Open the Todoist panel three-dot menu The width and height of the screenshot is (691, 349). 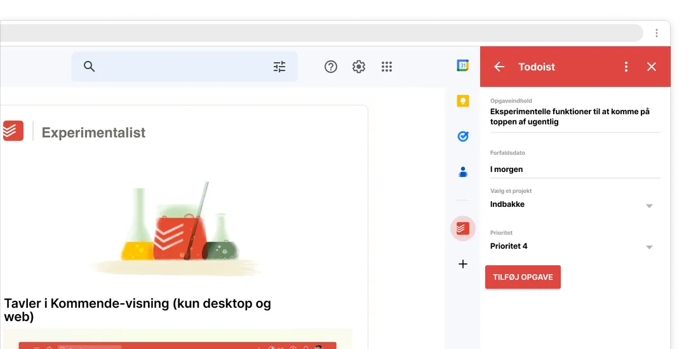coord(626,67)
